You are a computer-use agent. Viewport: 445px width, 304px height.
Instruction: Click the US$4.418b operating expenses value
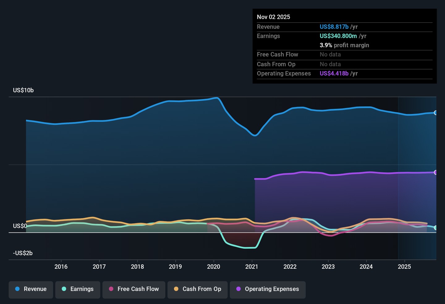[334, 73]
